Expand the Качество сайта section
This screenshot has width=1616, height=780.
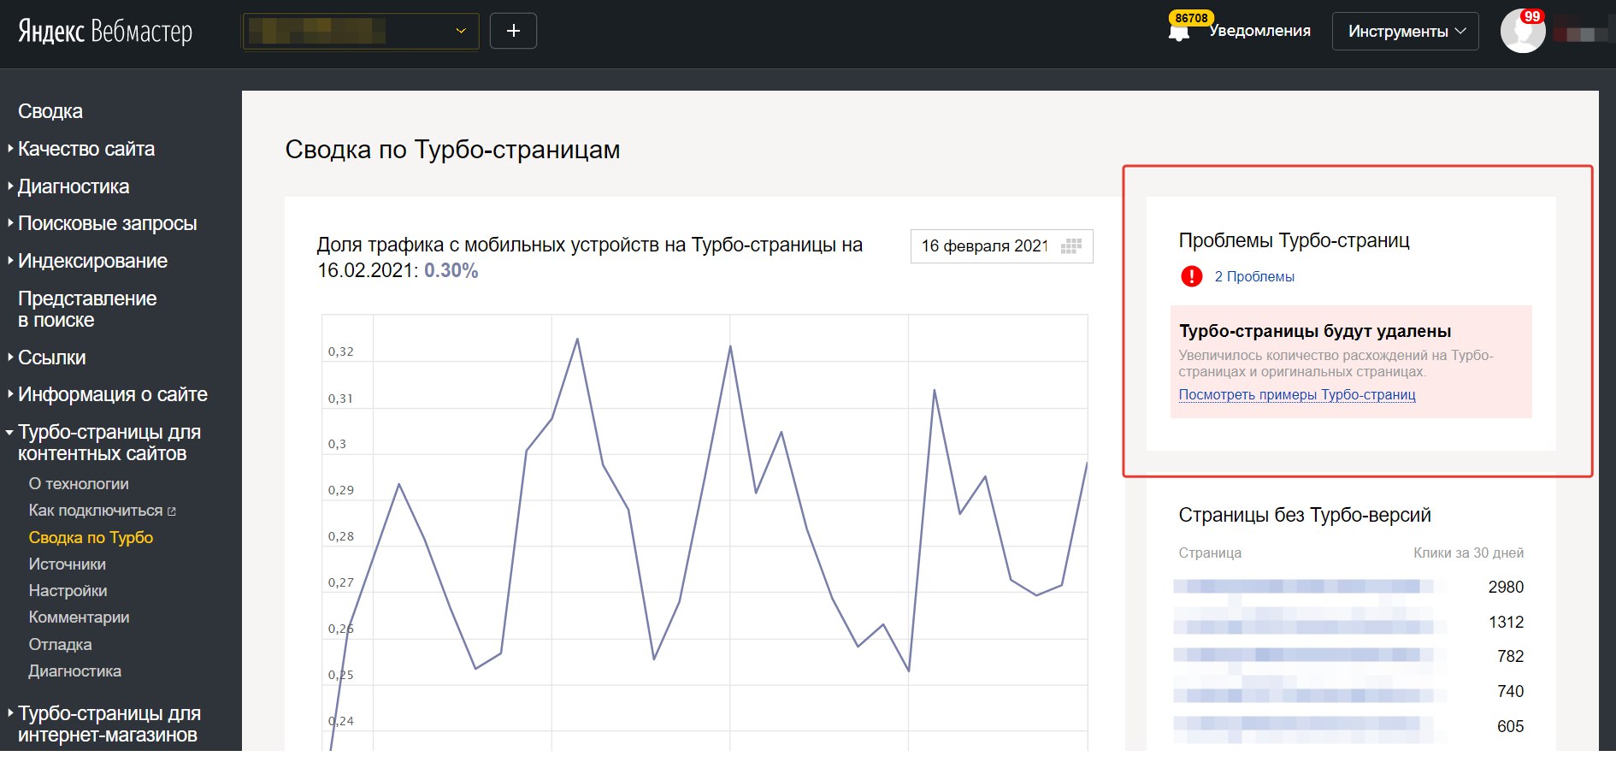pyautogui.click(x=86, y=149)
